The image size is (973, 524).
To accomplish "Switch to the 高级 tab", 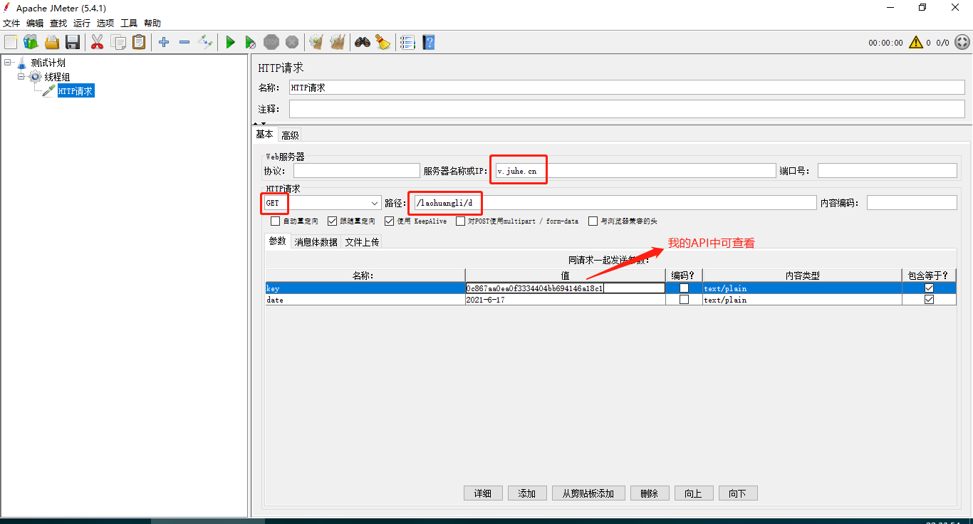I will click(x=290, y=135).
